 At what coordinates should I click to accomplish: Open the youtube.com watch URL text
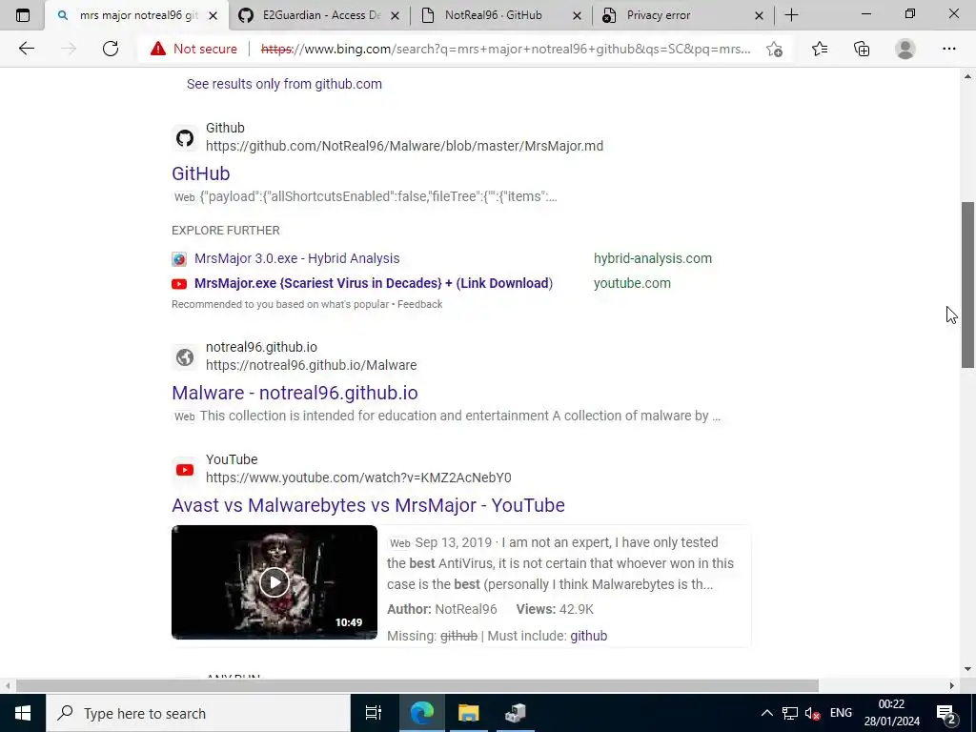coord(358,478)
